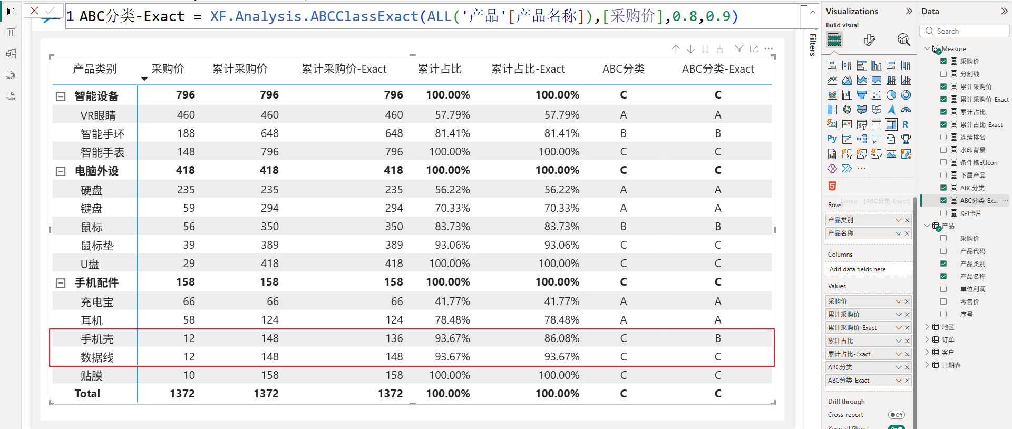Open the Filters pane tab
1012x429 pixels.
[x=812, y=45]
